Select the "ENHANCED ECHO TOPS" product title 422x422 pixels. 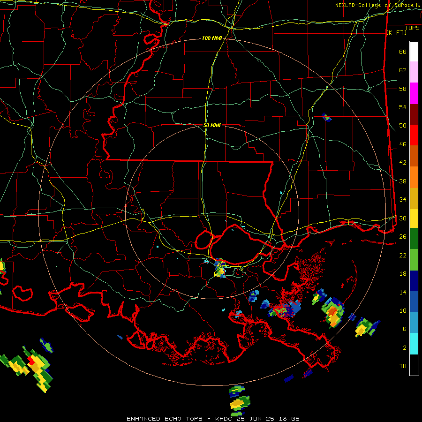click(165, 419)
